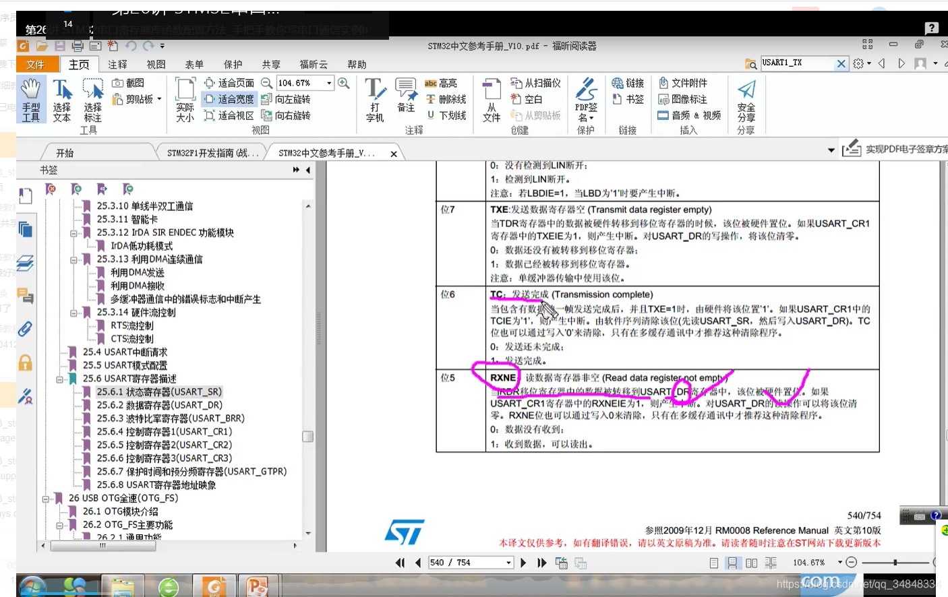Collapse the 25.3.12 IrDA SIR ENDEC bookmark
The height and width of the screenshot is (597, 948).
tap(73, 233)
